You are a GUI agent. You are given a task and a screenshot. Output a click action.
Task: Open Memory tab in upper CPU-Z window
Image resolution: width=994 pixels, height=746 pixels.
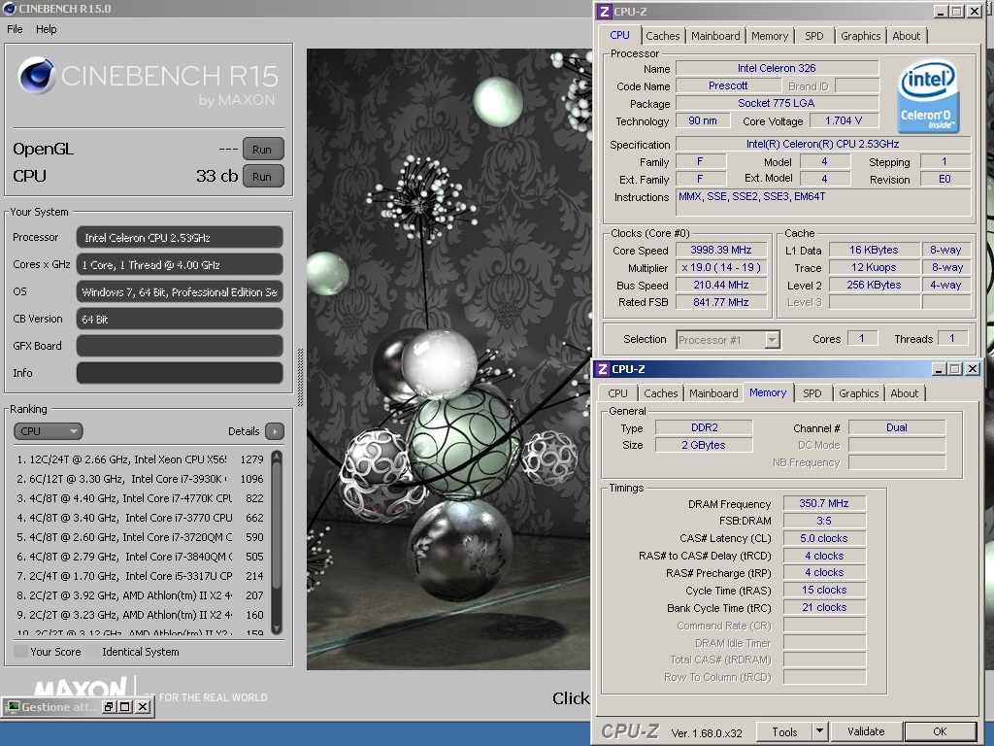tap(770, 36)
